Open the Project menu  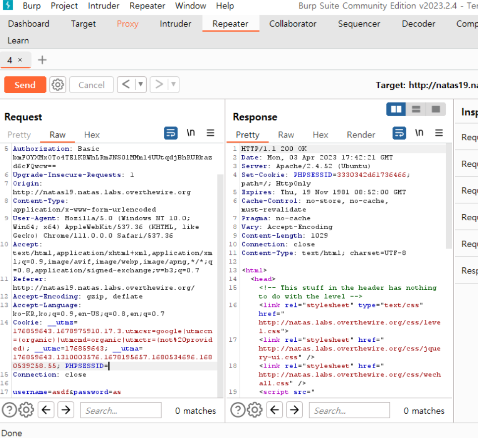point(64,6)
